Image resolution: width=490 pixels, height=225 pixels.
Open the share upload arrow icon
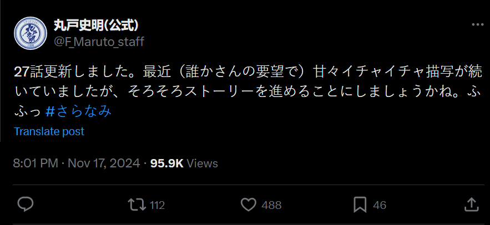(471, 204)
